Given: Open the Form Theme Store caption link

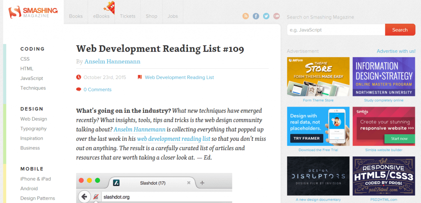Looking at the screenshot, I should (318, 100).
